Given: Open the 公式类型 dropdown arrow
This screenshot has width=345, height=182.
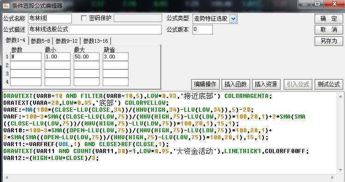Looking at the screenshot, I should 233,19.
